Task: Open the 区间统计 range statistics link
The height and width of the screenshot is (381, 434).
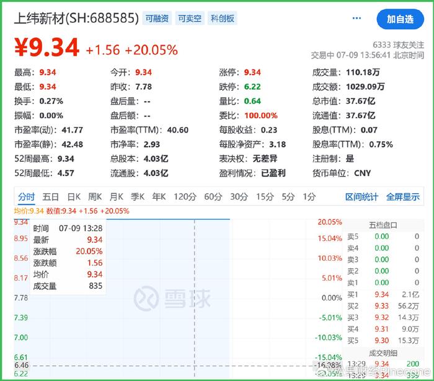Action: [361, 197]
